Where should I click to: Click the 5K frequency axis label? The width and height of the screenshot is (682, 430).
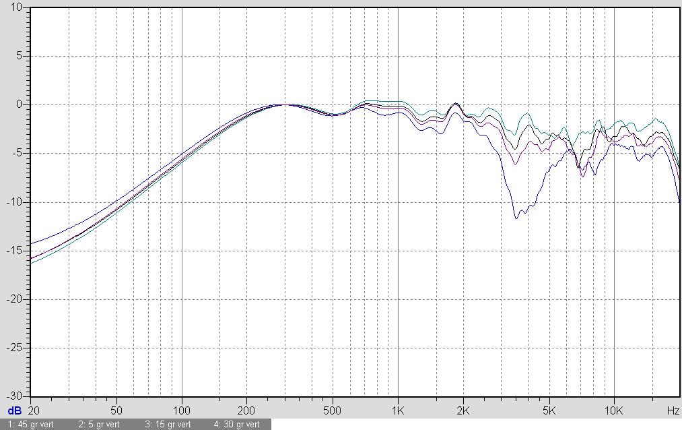(x=549, y=410)
